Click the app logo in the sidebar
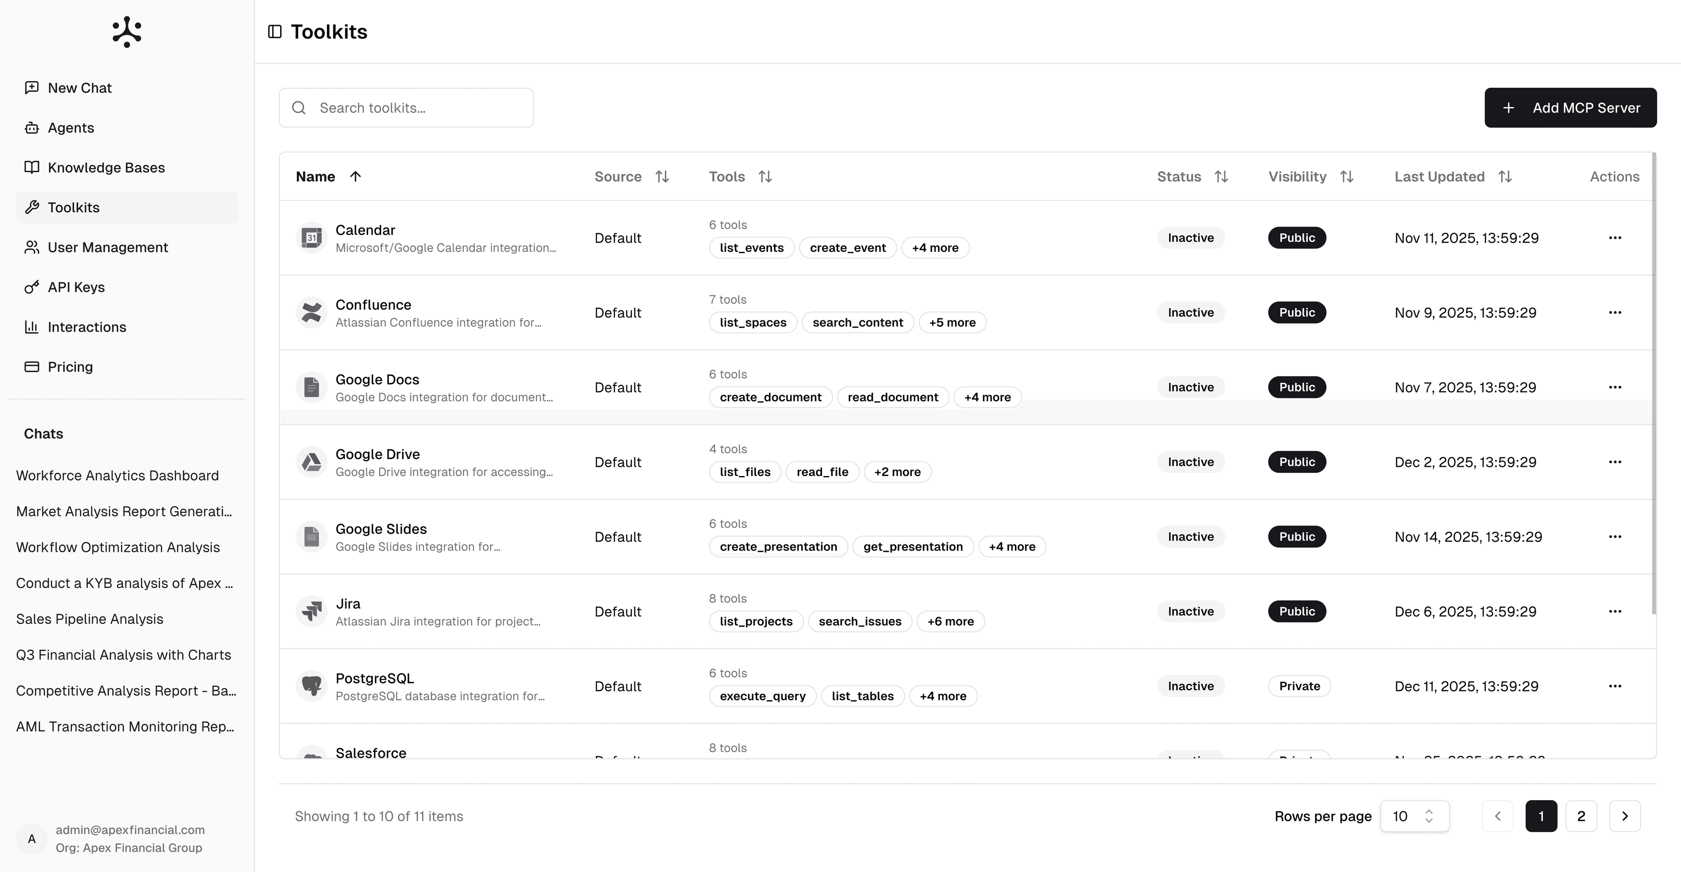 point(127,32)
